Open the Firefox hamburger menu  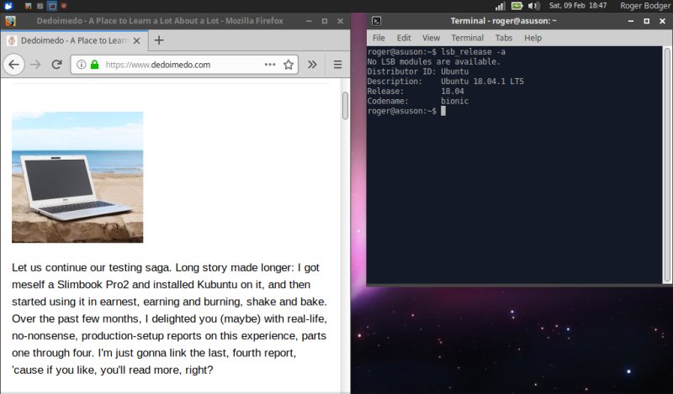(337, 65)
